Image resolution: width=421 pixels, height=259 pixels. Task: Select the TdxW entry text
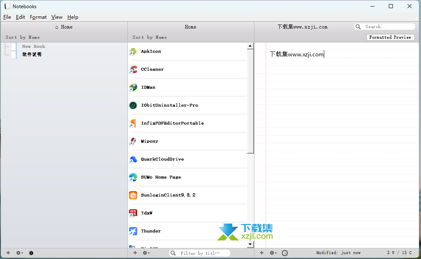(147, 213)
